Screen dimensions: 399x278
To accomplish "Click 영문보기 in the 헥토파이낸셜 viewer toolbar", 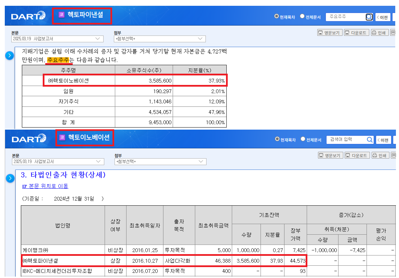I will pos(330,33).
